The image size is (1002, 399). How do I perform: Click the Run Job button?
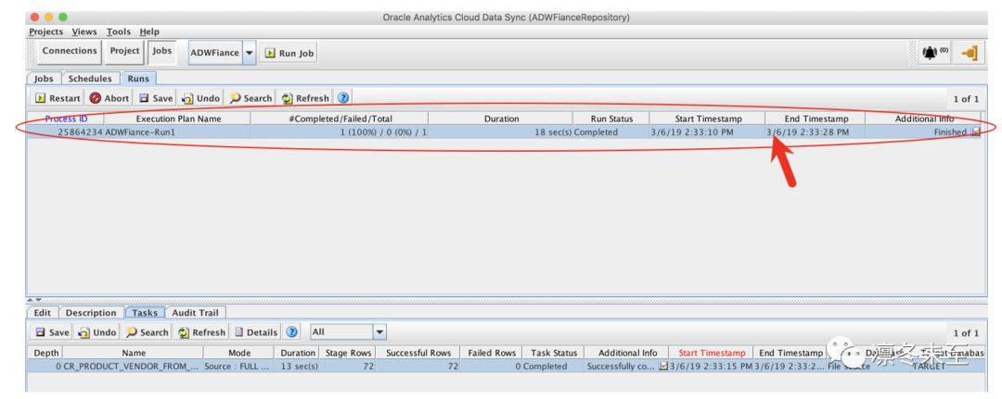pyautogui.click(x=289, y=54)
